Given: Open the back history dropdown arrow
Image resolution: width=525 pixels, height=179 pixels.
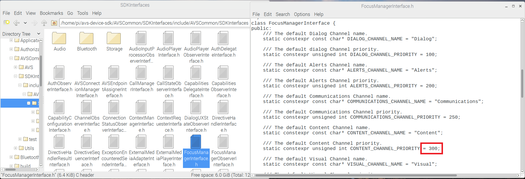Looking at the screenshot, I should pos(25,23).
